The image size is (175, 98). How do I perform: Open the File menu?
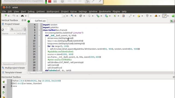click(4, 11)
